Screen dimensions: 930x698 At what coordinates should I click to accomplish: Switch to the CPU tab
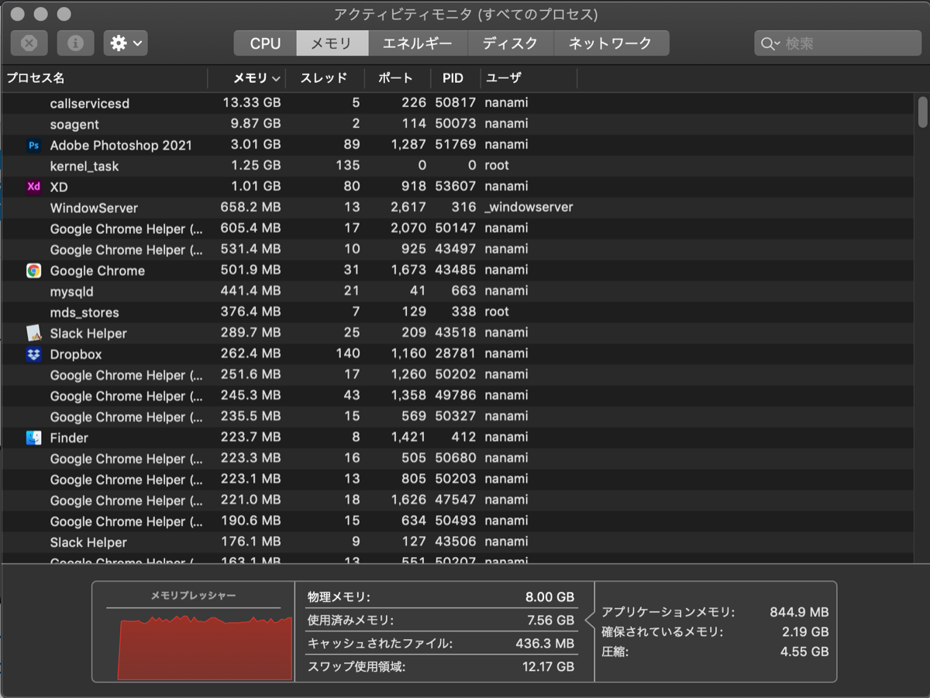[x=265, y=43]
